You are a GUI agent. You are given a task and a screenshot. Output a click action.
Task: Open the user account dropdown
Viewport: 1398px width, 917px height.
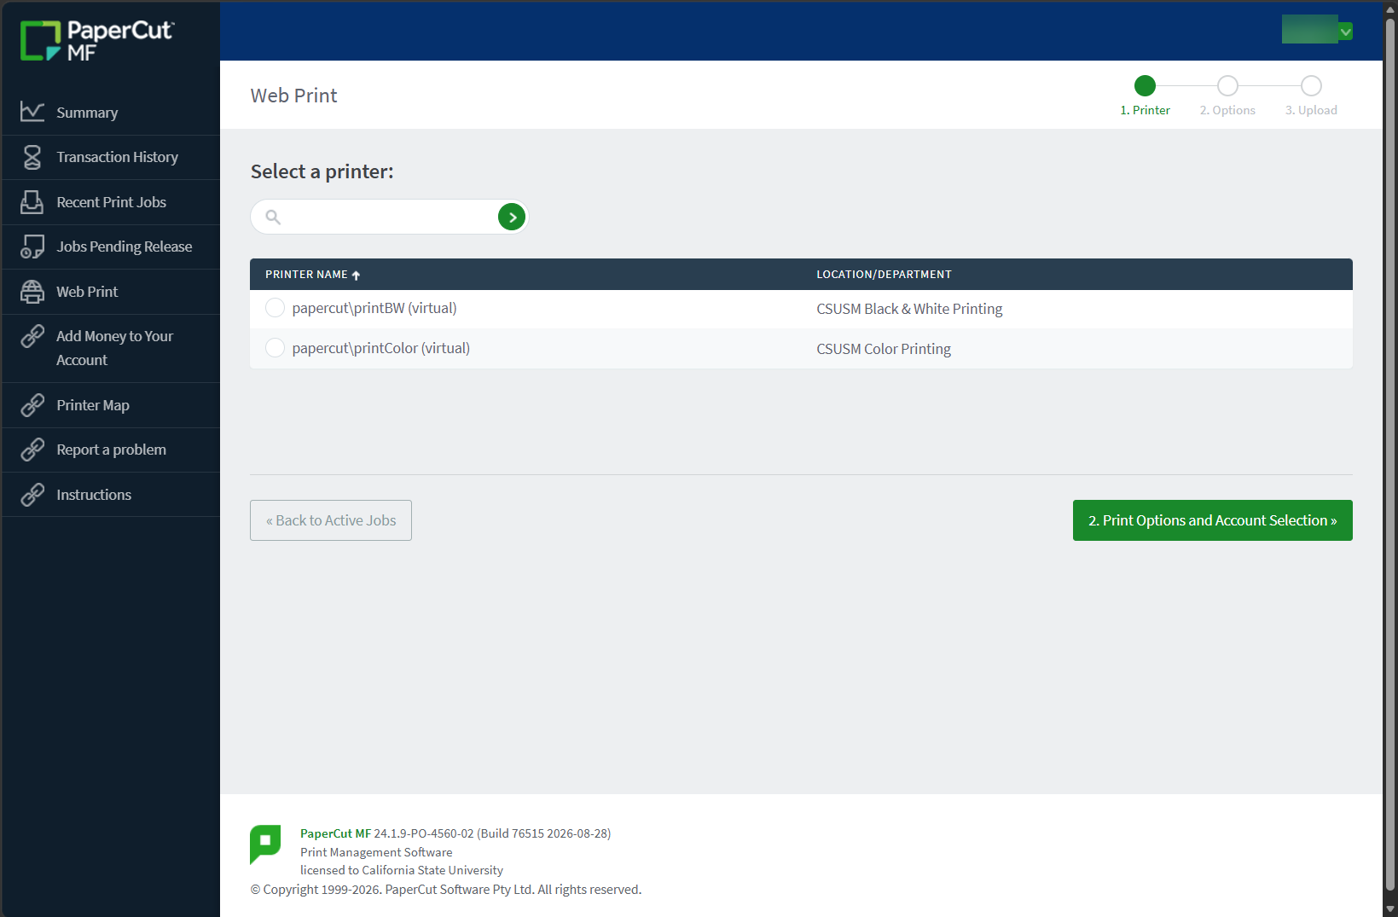click(1317, 30)
